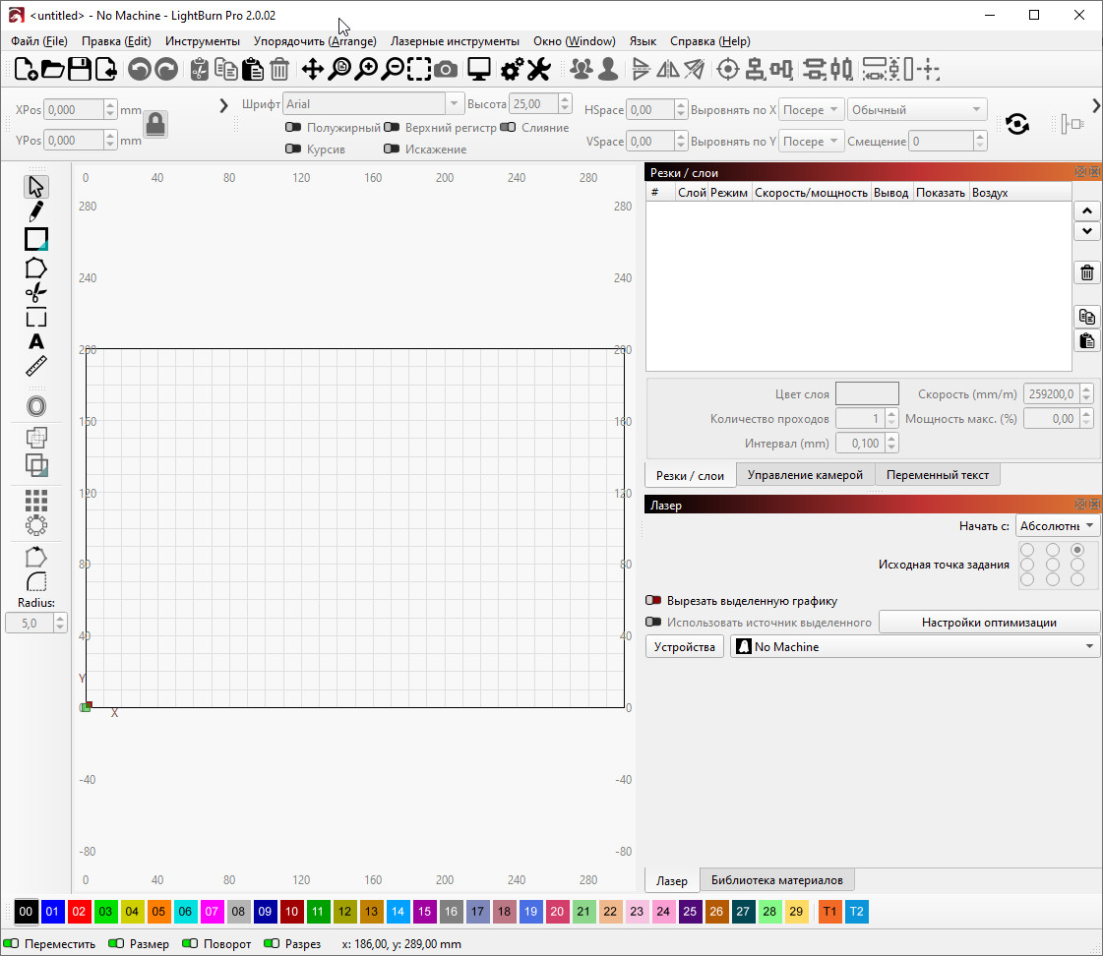Select the Rectangle drawing tool
The width and height of the screenshot is (1103, 956).
pyautogui.click(x=36, y=239)
